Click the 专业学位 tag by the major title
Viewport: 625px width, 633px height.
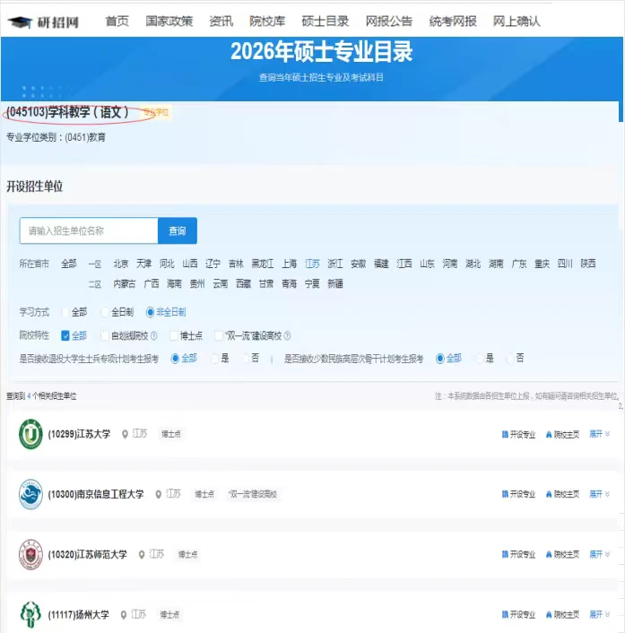tap(156, 112)
